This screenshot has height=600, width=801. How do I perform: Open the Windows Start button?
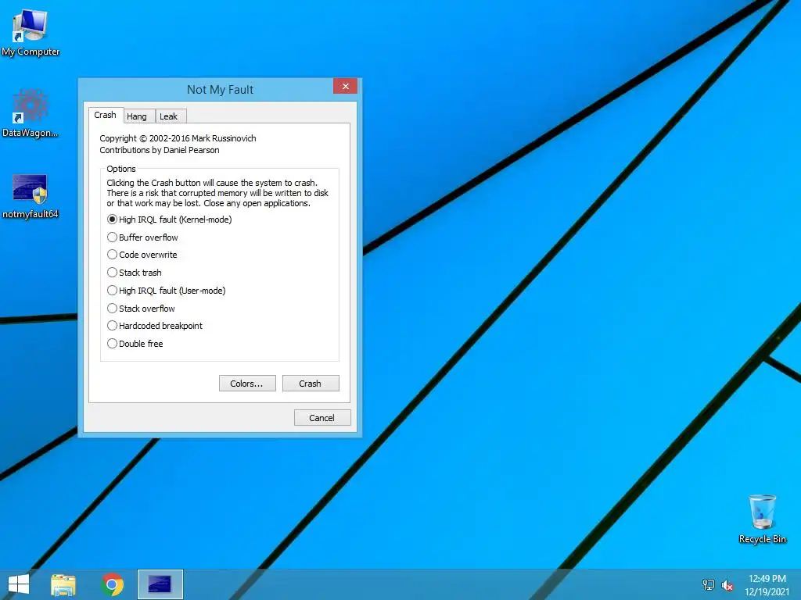pos(19,584)
